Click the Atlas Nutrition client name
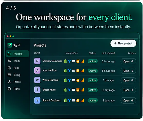Viewport: 143px width, 121px height. 50,70
